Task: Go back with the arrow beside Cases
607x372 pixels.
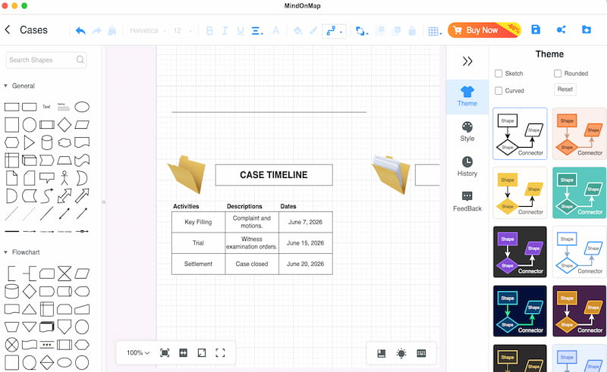Action: (x=8, y=30)
